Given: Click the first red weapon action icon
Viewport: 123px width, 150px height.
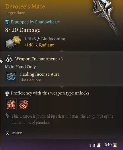Looking at the screenshot, I should 11,104.
